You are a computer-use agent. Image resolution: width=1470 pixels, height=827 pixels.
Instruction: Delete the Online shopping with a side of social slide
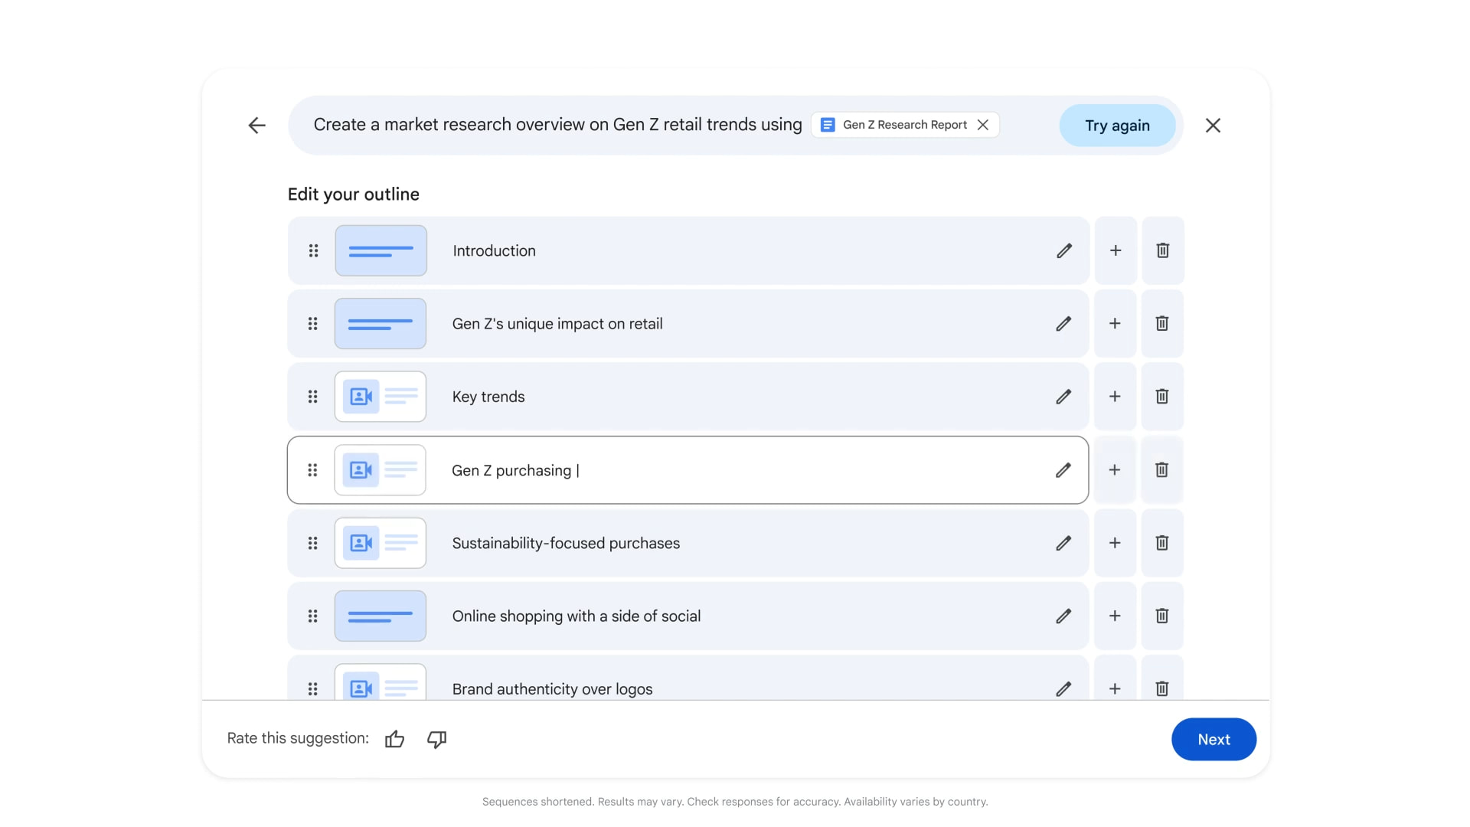[1161, 616]
